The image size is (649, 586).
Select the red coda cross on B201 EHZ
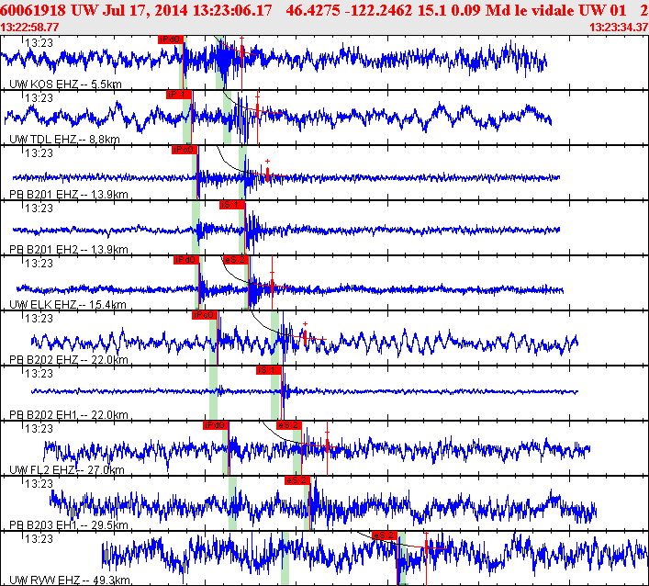click(x=267, y=161)
